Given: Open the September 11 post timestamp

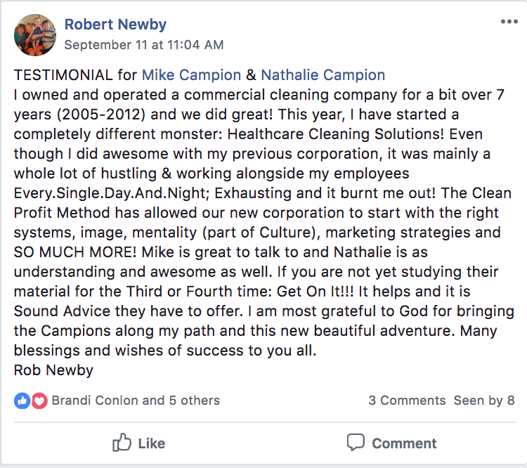Looking at the screenshot, I should [x=144, y=44].
